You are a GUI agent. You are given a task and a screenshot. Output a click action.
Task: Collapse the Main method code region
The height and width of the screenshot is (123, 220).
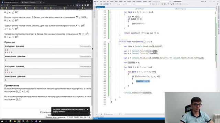pos(110,42)
